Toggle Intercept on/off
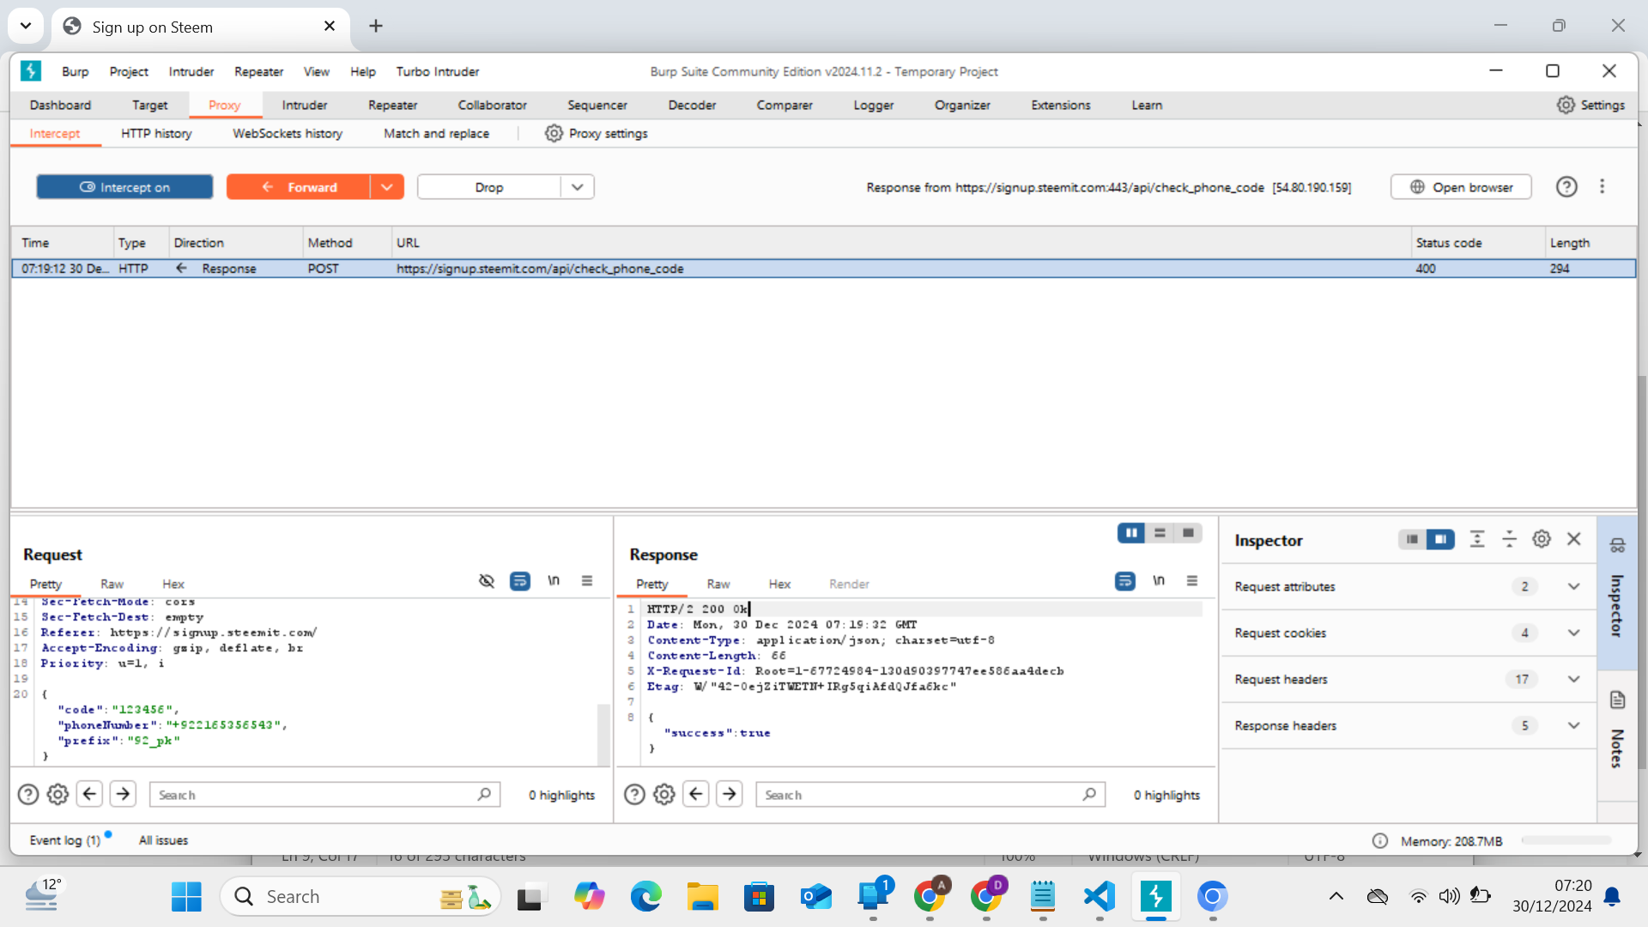Screen dimensions: 1648x927 click(124, 186)
